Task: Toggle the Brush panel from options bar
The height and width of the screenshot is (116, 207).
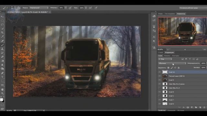Action: pyautogui.click(x=19, y=8)
